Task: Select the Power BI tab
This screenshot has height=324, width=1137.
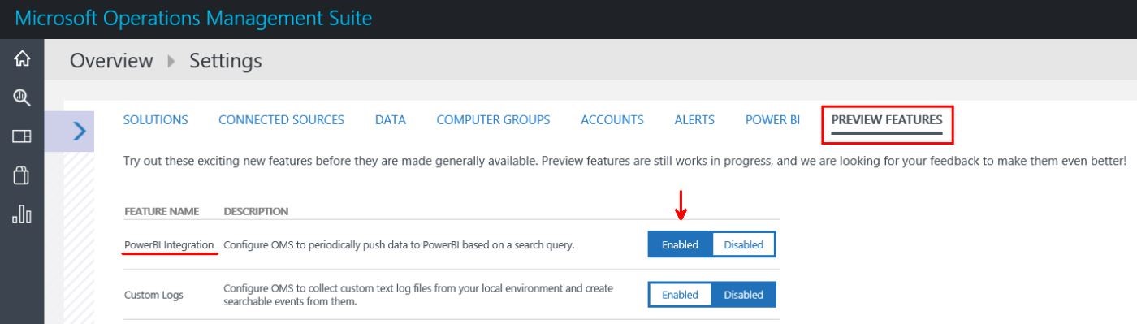Action: pyautogui.click(x=772, y=119)
